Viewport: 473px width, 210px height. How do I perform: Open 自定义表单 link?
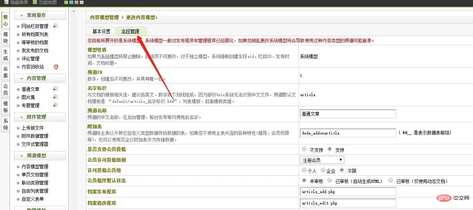(33, 199)
